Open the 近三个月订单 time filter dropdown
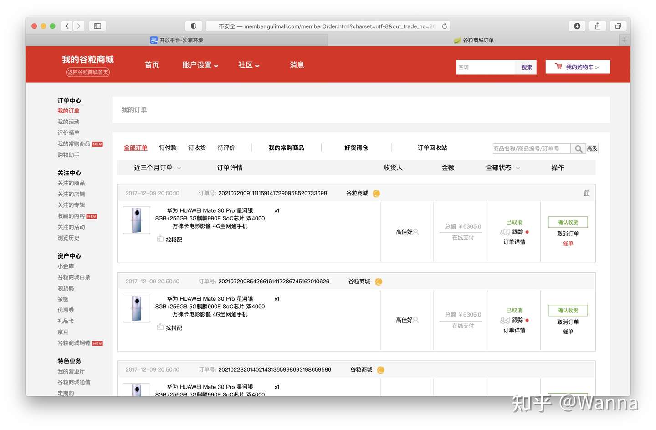The image size is (656, 430). [157, 168]
